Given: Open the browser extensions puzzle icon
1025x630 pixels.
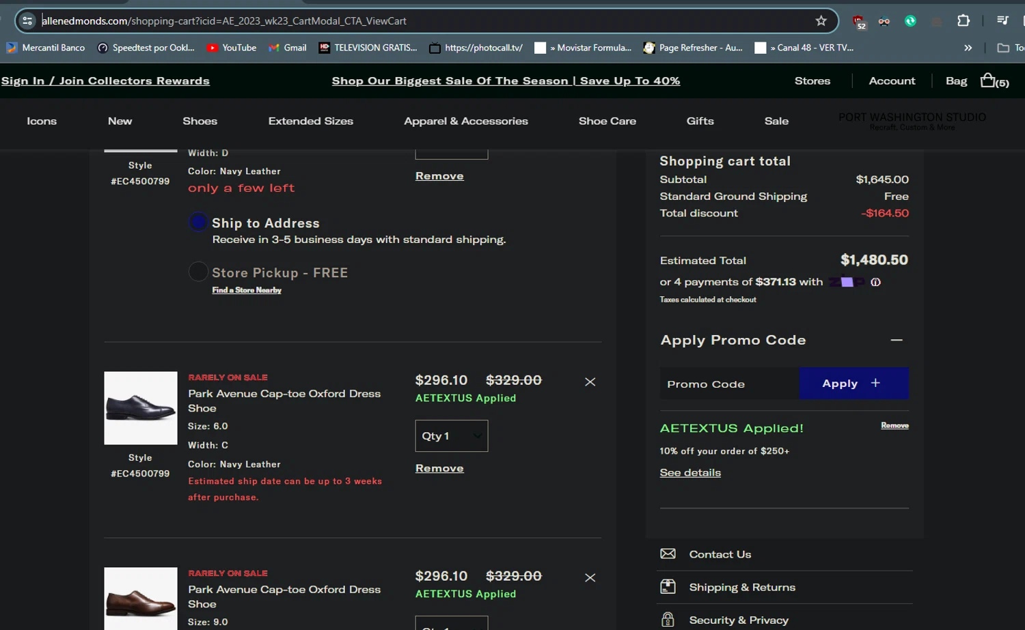Looking at the screenshot, I should click(x=963, y=20).
